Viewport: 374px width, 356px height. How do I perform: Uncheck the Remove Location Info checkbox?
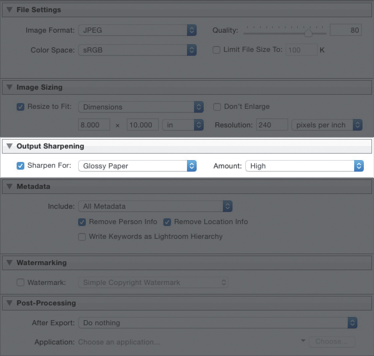tap(167, 222)
